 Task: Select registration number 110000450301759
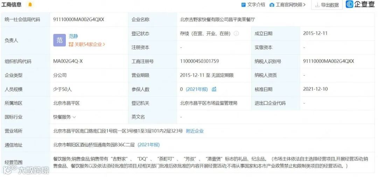point(199,61)
